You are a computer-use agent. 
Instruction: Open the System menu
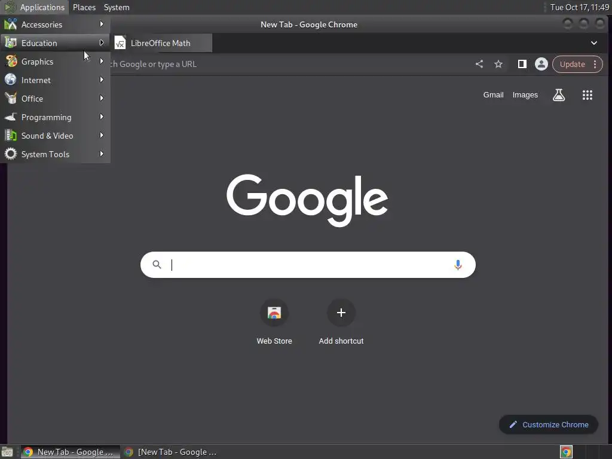click(117, 7)
